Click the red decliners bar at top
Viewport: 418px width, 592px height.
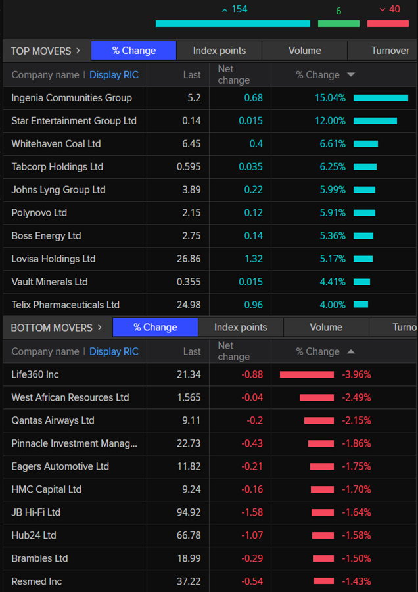pos(388,24)
